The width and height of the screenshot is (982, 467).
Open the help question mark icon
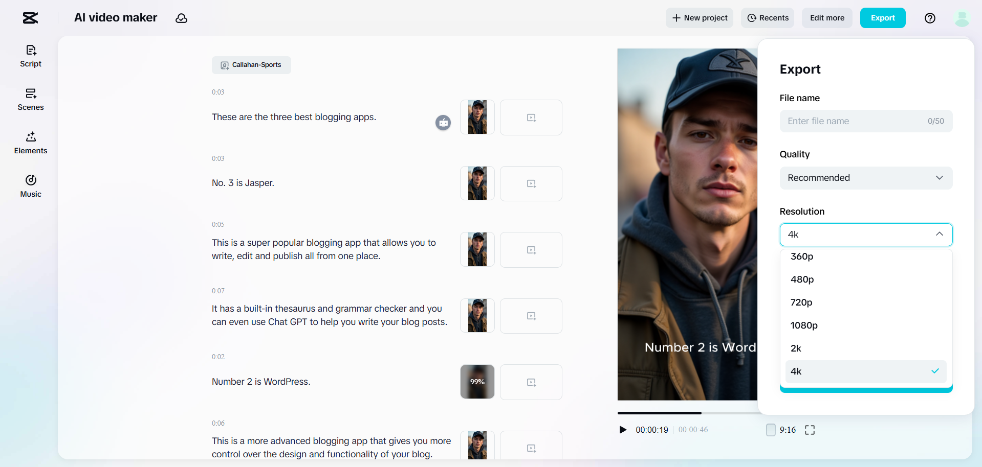pyautogui.click(x=930, y=18)
